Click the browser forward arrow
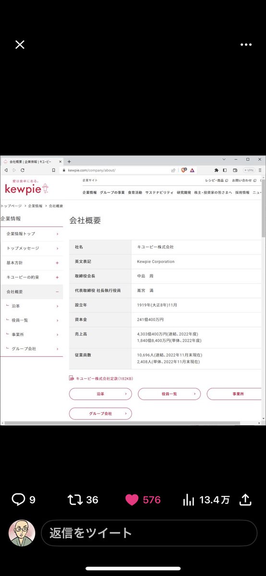This screenshot has width=266, height=576. (14, 170)
